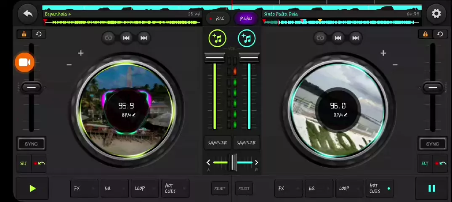Open the purple MENU button
Image resolution: width=452 pixels, height=202 pixels.
point(246,19)
